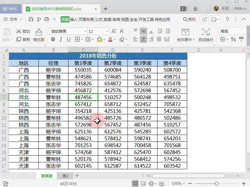The height and width of the screenshot is (187, 250).
Task: Open font size dropdown showing 12
Action: coord(107,31)
